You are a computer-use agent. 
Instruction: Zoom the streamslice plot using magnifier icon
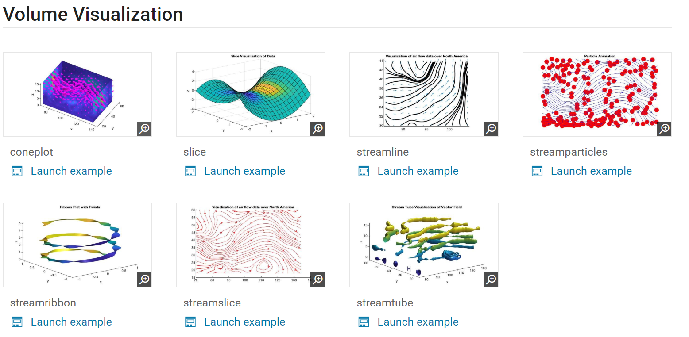coord(317,280)
